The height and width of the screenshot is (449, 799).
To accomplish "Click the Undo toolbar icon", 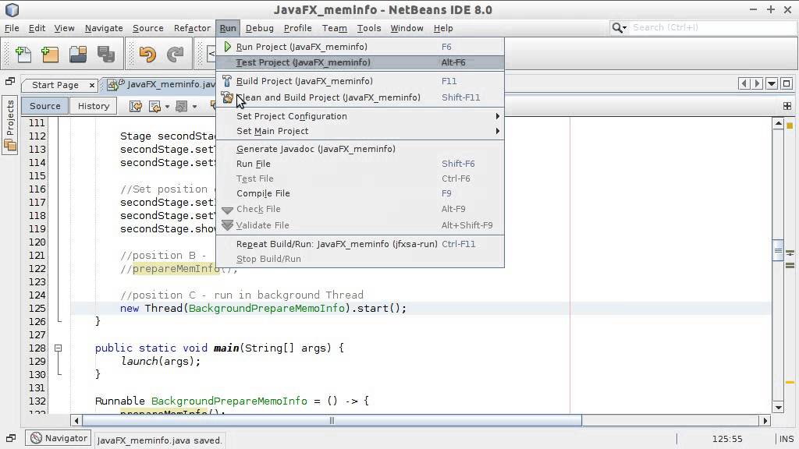I will tap(147, 54).
